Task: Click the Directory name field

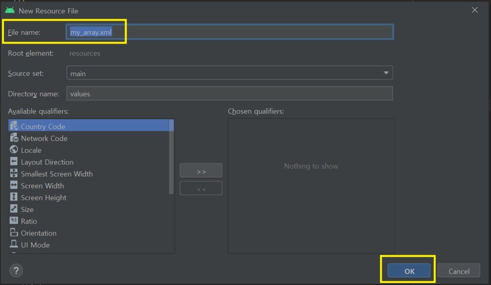Action: click(229, 94)
